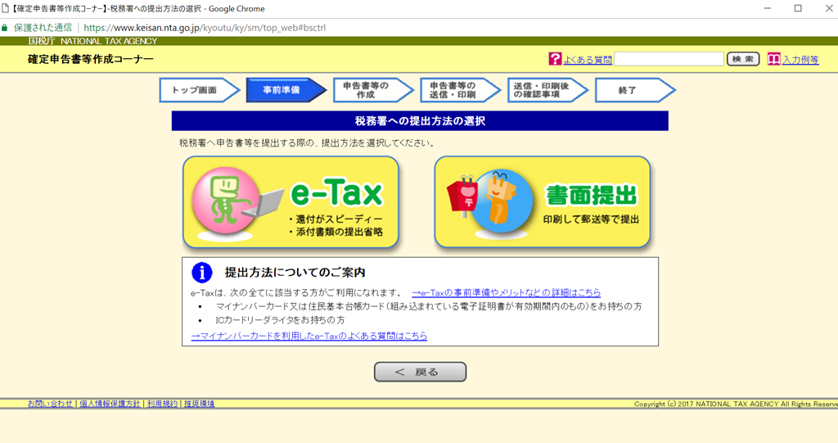Open the よくある質問 link

(588, 60)
